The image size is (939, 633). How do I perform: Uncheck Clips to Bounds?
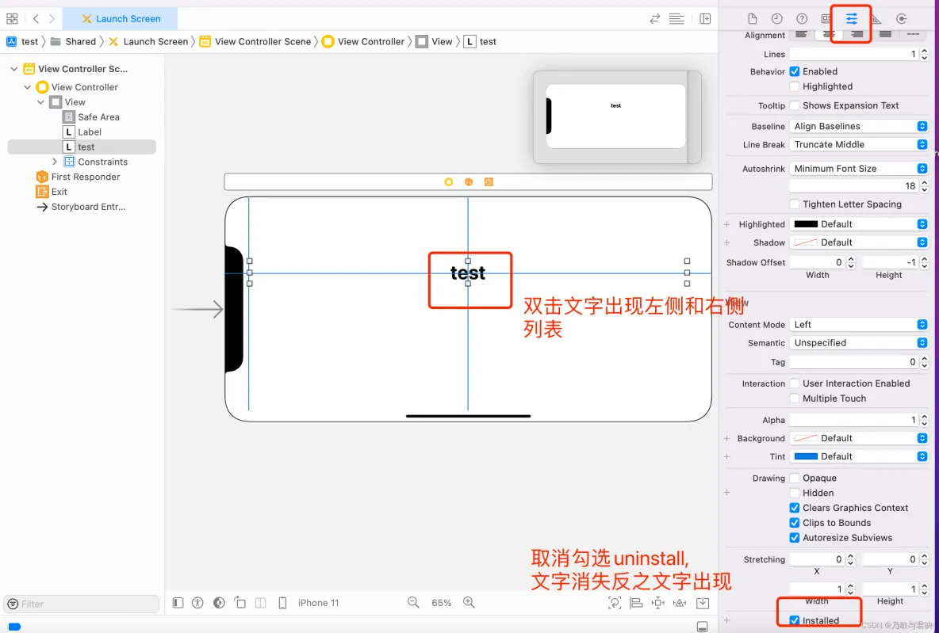pos(794,522)
